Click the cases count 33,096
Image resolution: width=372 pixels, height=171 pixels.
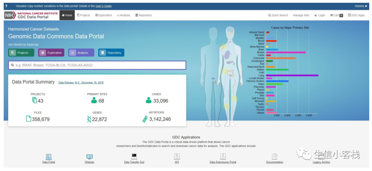click(161, 101)
